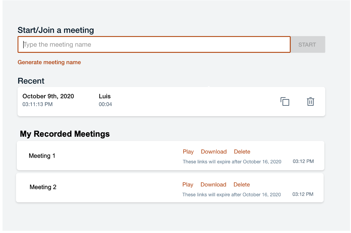Delete the Meeting 2 recording
The image size is (351, 233).
click(242, 185)
